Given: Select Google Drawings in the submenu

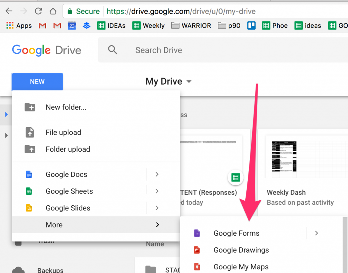Looking at the screenshot, I should point(261,250).
